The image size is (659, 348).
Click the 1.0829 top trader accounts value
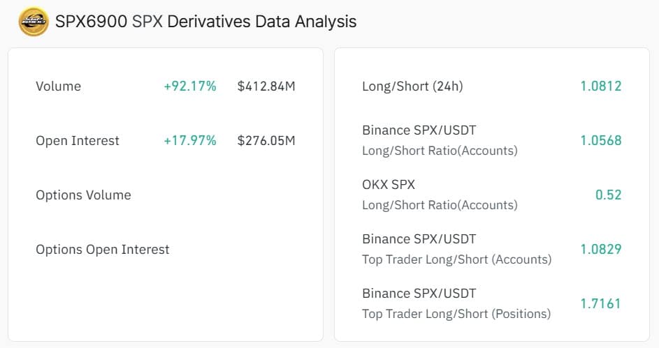point(600,250)
